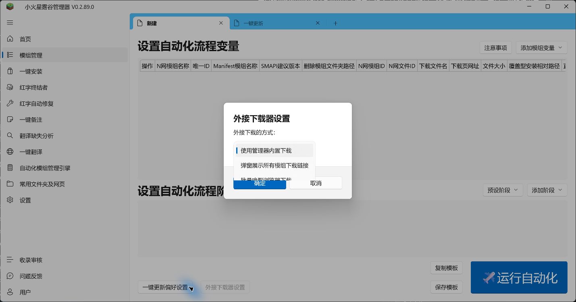Viewport: 576px width, 302px height.
Task: Cancel dialog with 取消 button
Action: [x=316, y=183]
